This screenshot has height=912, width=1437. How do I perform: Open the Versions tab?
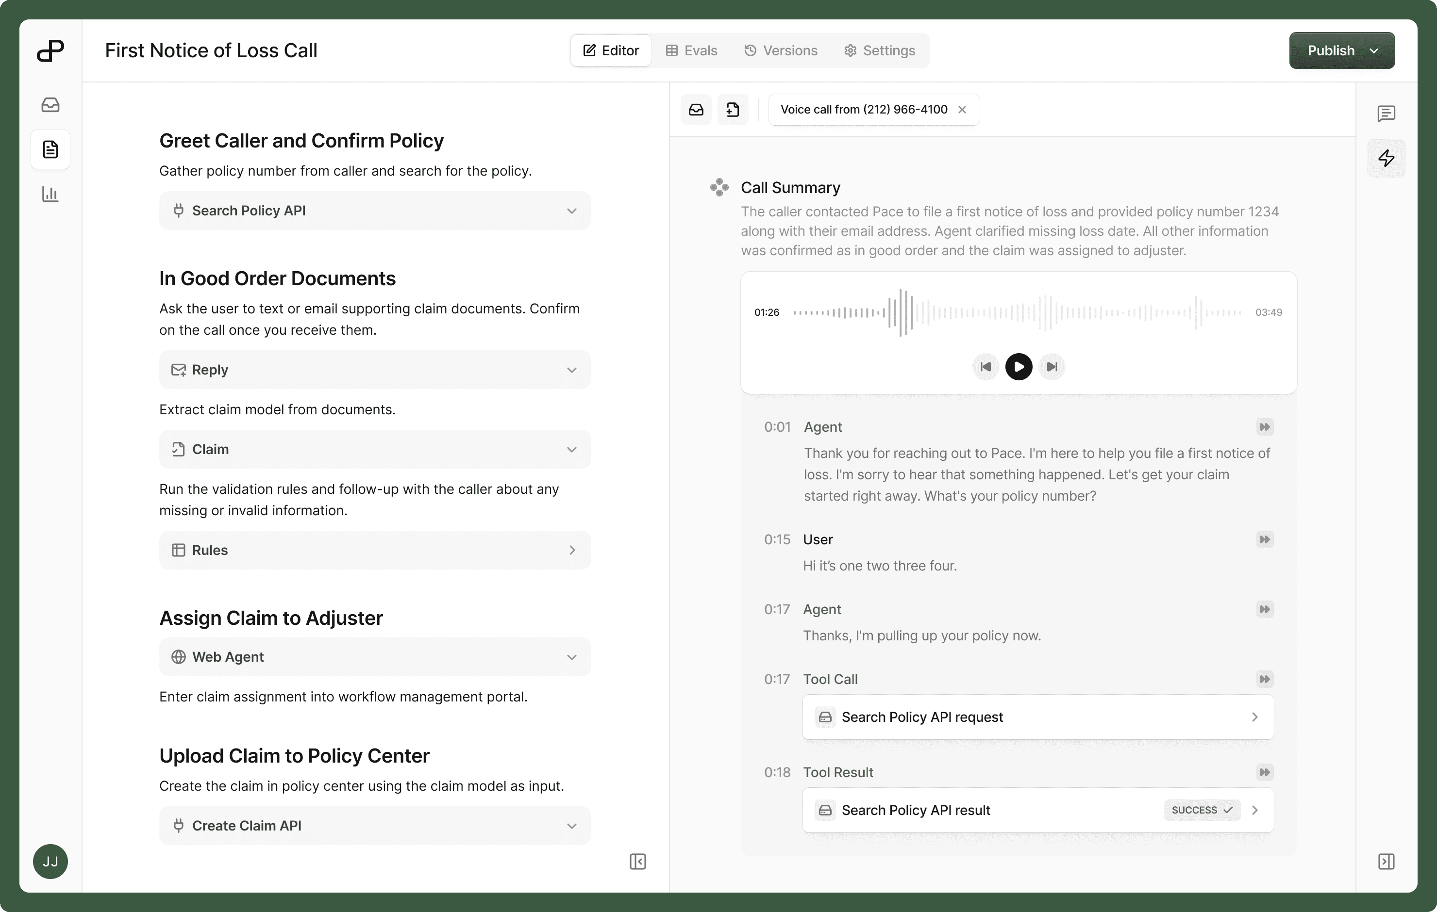pos(781,51)
